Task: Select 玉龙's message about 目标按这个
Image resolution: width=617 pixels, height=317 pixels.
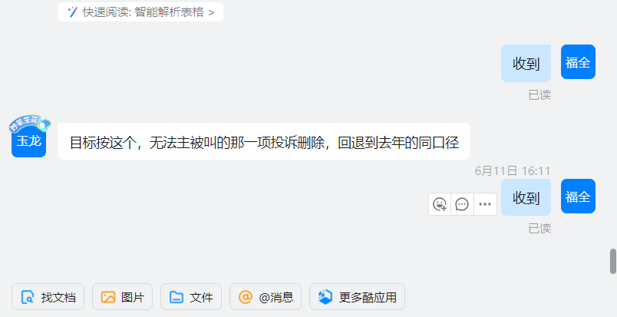Action: click(264, 141)
